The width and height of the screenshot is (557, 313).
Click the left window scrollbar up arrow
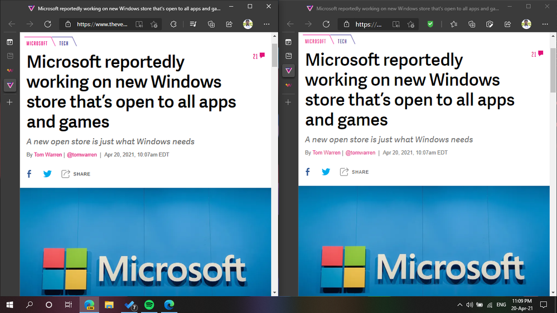274,36
